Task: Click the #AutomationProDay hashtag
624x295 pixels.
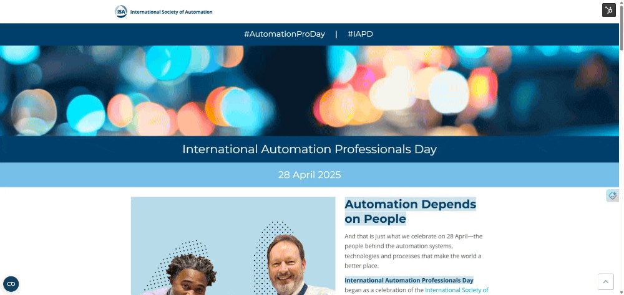Action: pyautogui.click(x=285, y=34)
